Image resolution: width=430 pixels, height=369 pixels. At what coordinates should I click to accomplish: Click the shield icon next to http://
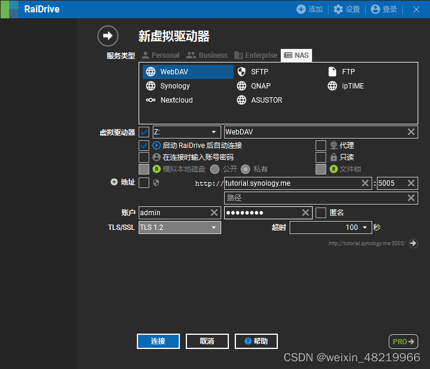coord(156,183)
